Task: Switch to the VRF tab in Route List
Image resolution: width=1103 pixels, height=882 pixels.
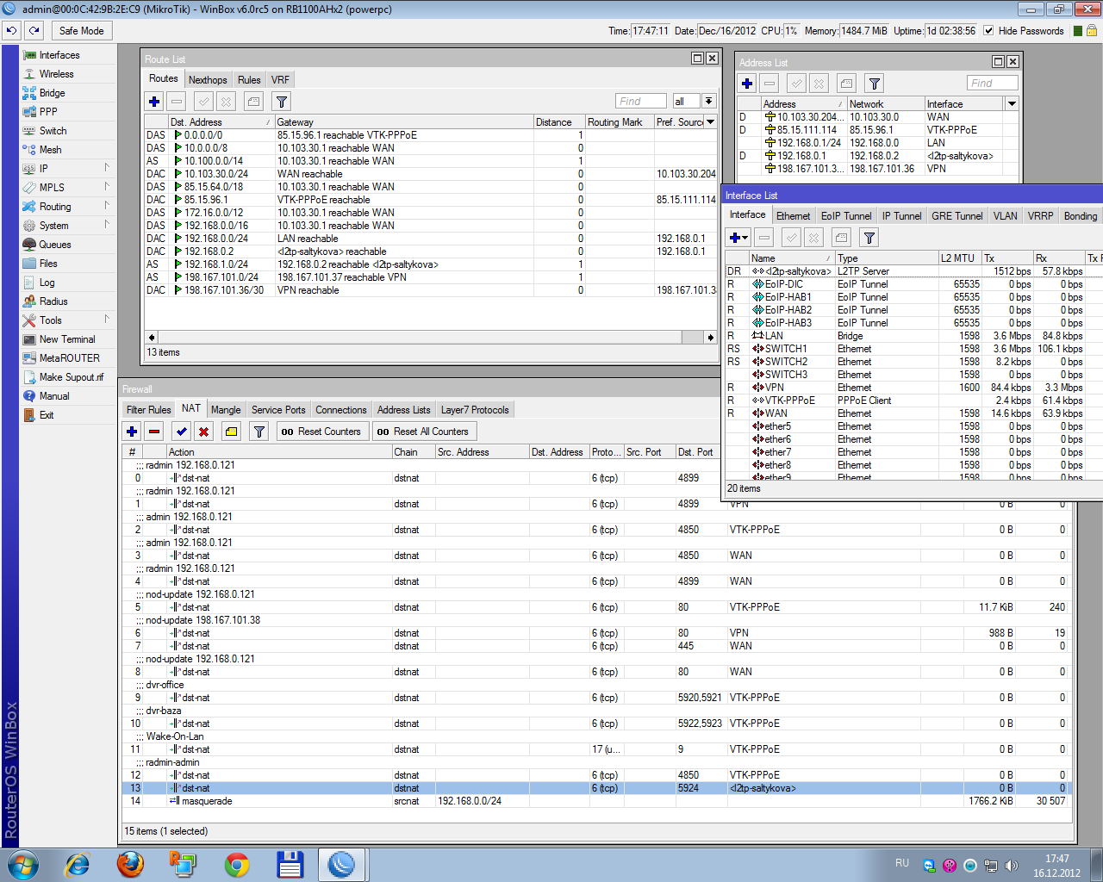Action: click(x=280, y=80)
